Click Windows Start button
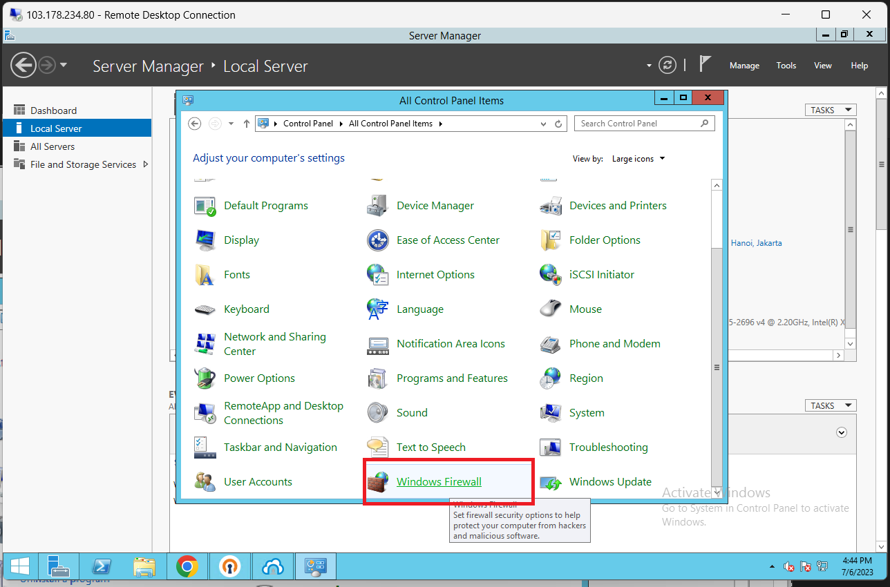890x587 pixels. click(x=19, y=567)
